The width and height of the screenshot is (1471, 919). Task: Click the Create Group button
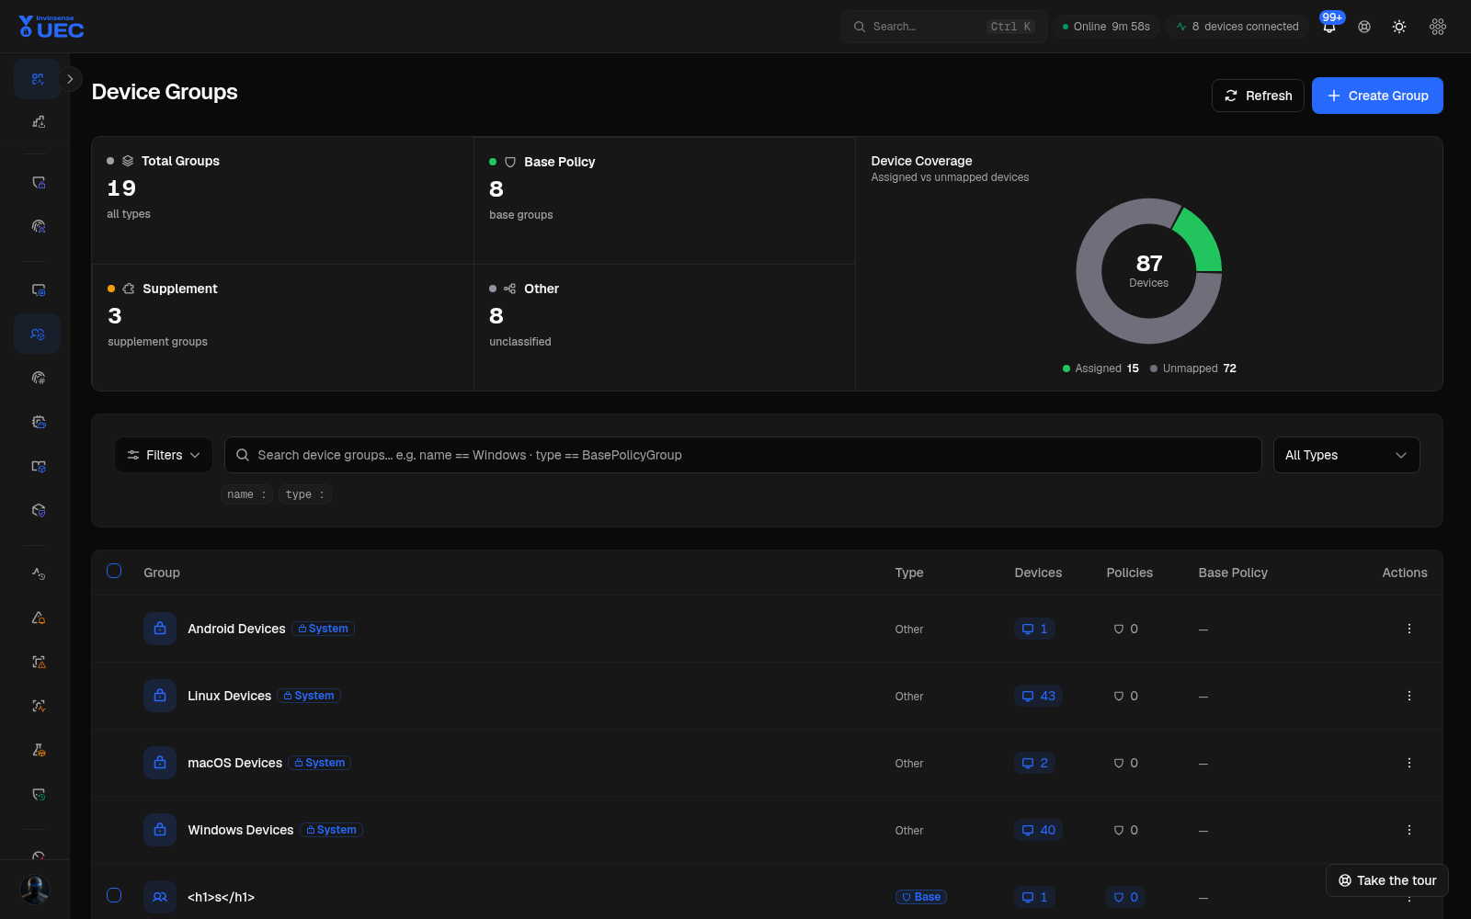(1377, 96)
